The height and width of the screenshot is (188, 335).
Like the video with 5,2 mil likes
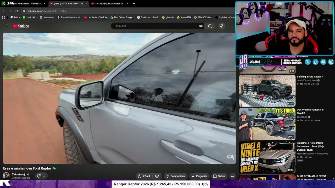[144, 176]
